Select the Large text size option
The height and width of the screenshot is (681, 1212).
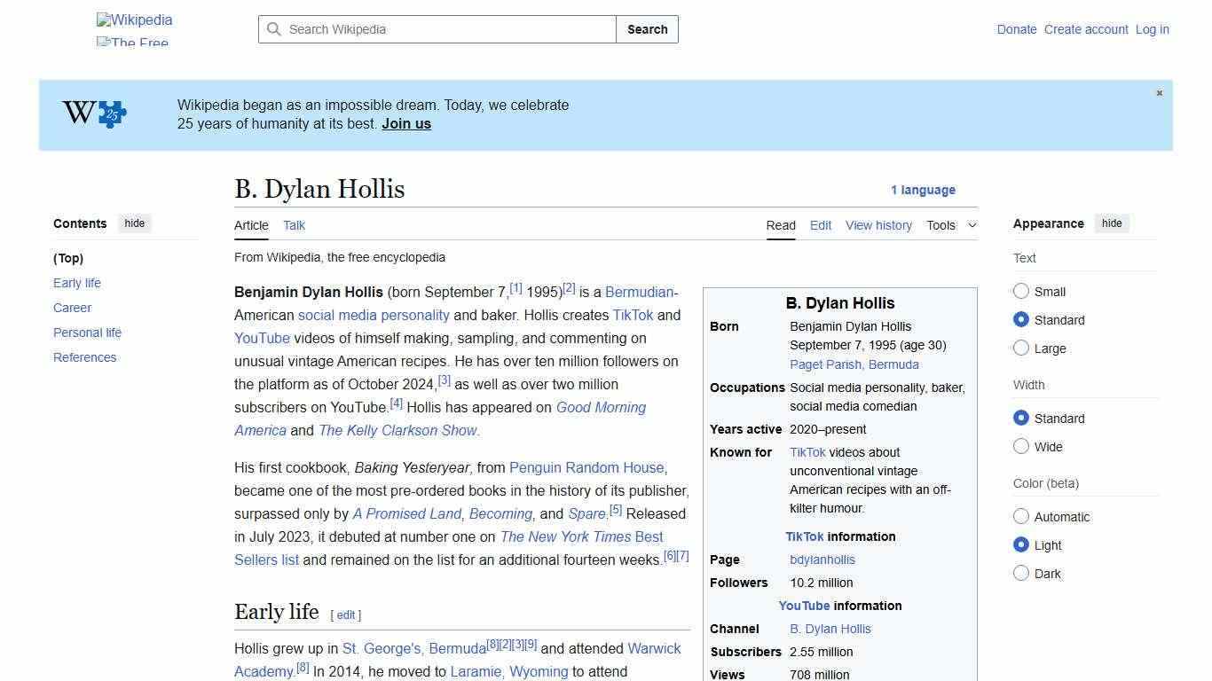pos(1021,348)
